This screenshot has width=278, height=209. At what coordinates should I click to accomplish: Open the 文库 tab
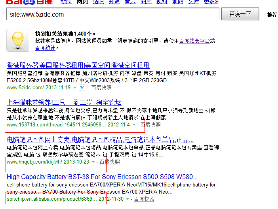click(194, 2)
